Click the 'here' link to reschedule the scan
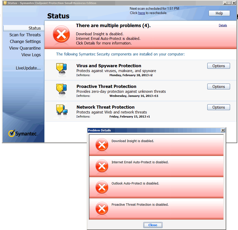This screenshot has width=238, height=230. coord(142,13)
